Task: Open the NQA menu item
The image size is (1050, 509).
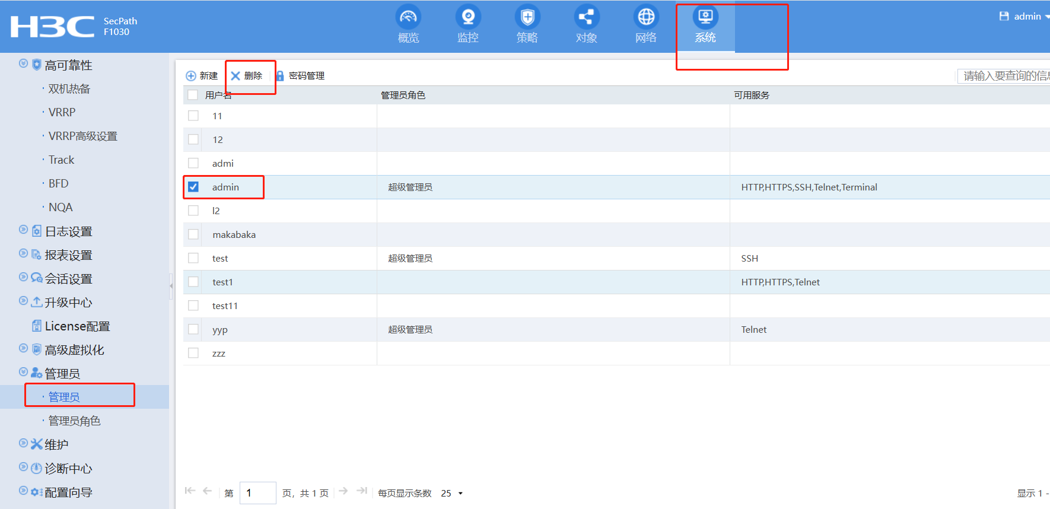Action: point(61,208)
